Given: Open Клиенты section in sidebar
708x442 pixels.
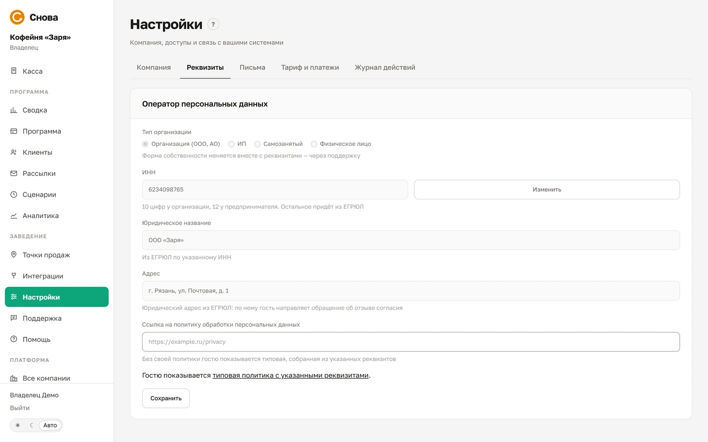Looking at the screenshot, I should tap(57, 152).
